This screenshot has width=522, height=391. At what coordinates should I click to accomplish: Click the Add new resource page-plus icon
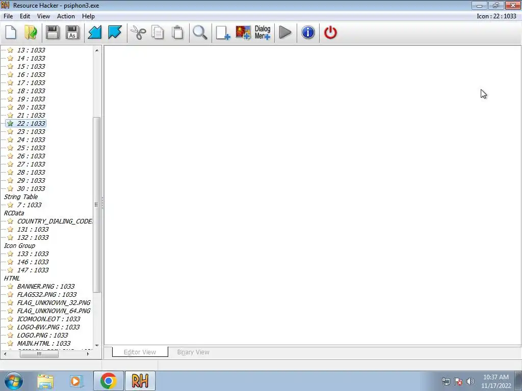(223, 33)
